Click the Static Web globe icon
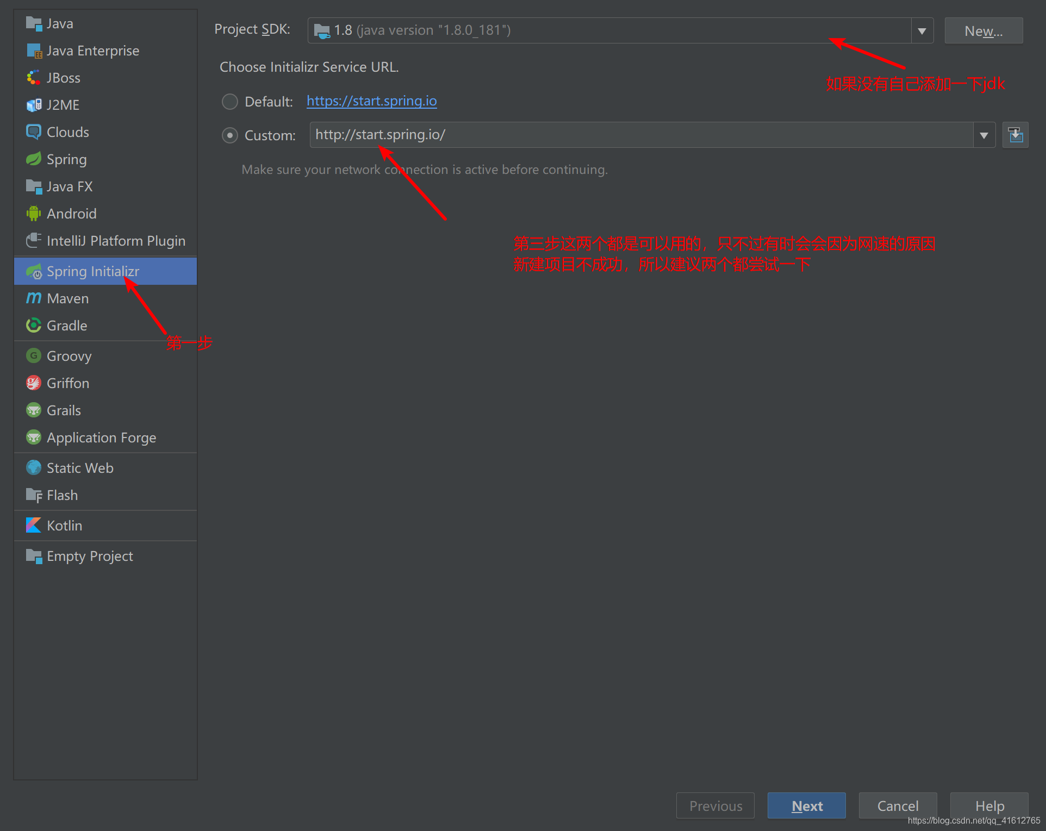The height and width of the screenshot is (831, 1046). 34,468
